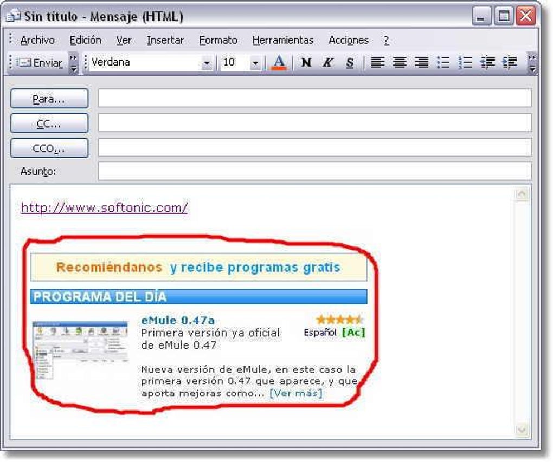The image size is (553, 462).
Task: Click the message body scroll down arrow
Action: tap(522, 430)
